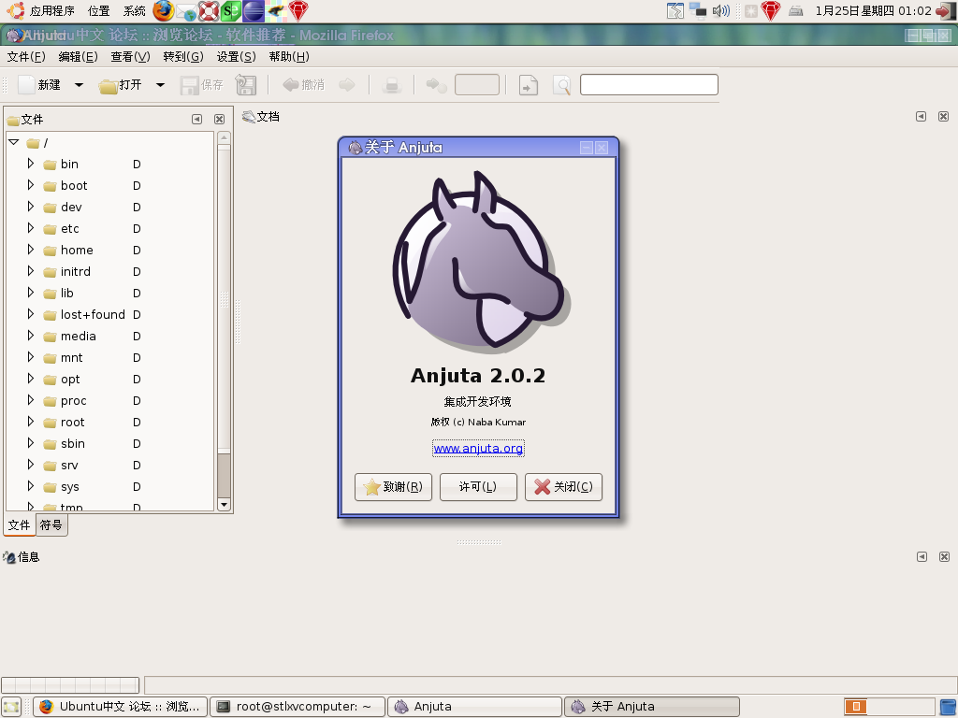Open the 文件(F) menu
This screenshot has height=718, width=958.
click(x=26, y=57)
